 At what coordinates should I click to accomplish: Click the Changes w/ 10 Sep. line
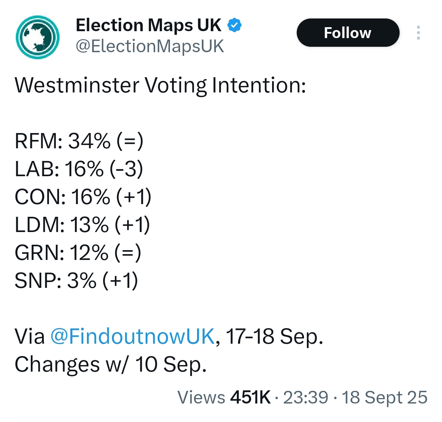(x=110, y=364)
